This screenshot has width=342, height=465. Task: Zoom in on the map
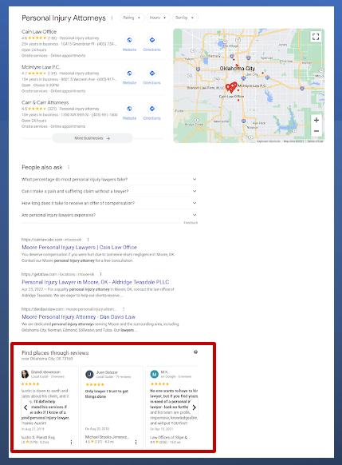point(316,120)
